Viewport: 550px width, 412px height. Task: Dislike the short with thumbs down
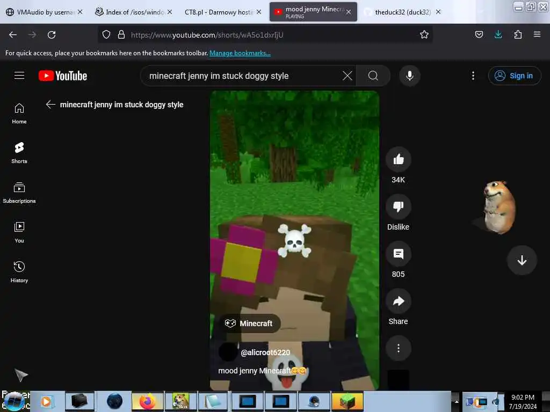point(398,207)
